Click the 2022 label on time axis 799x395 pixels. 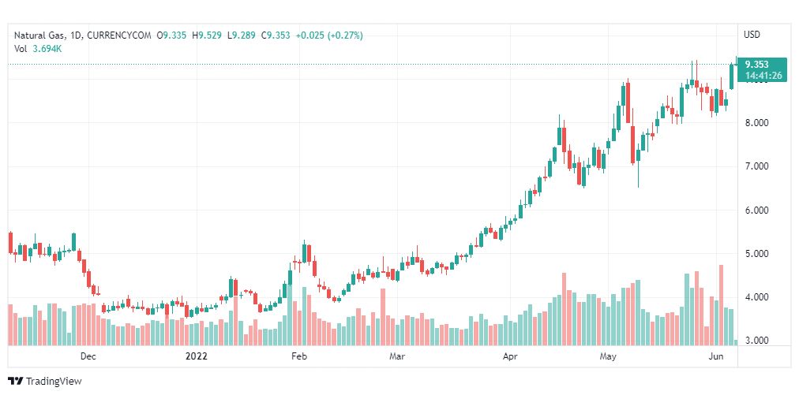pyautogui.click(x=196, y=357)
